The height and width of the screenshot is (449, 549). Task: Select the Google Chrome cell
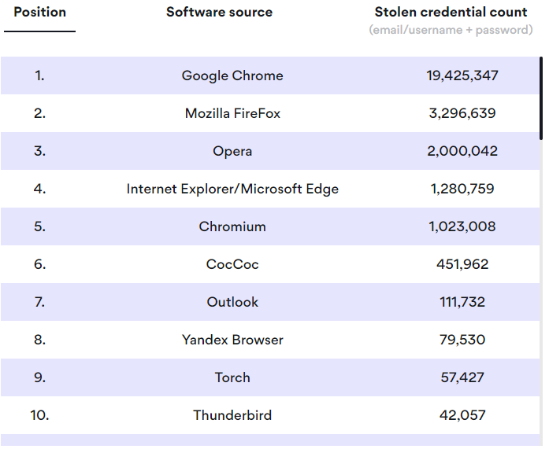coord(232,75)
